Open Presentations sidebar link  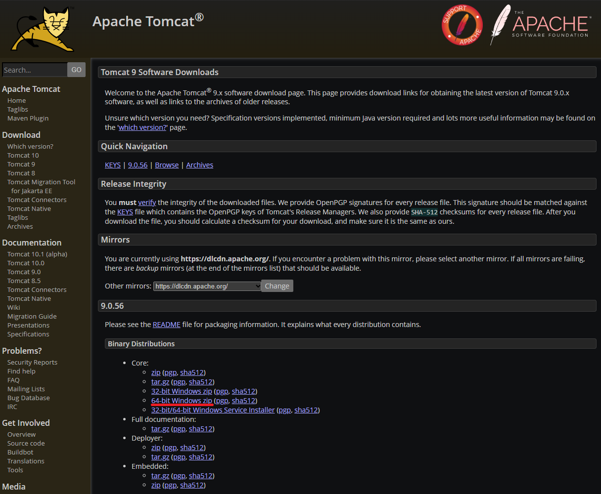click(x=28, y=325)
